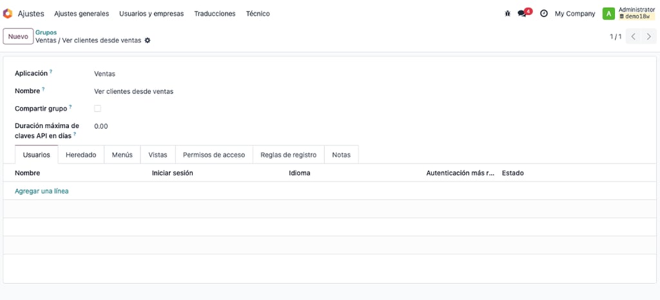Viewport: 660px width, 300px height.
Task: Open the My Company switcher
Action: click(575, 14)
